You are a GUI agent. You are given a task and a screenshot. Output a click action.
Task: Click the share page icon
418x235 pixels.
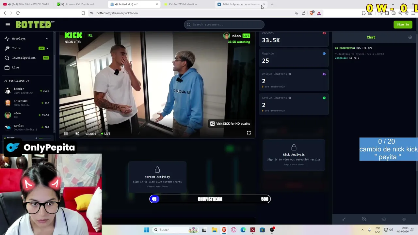click(x=304, y=13)
